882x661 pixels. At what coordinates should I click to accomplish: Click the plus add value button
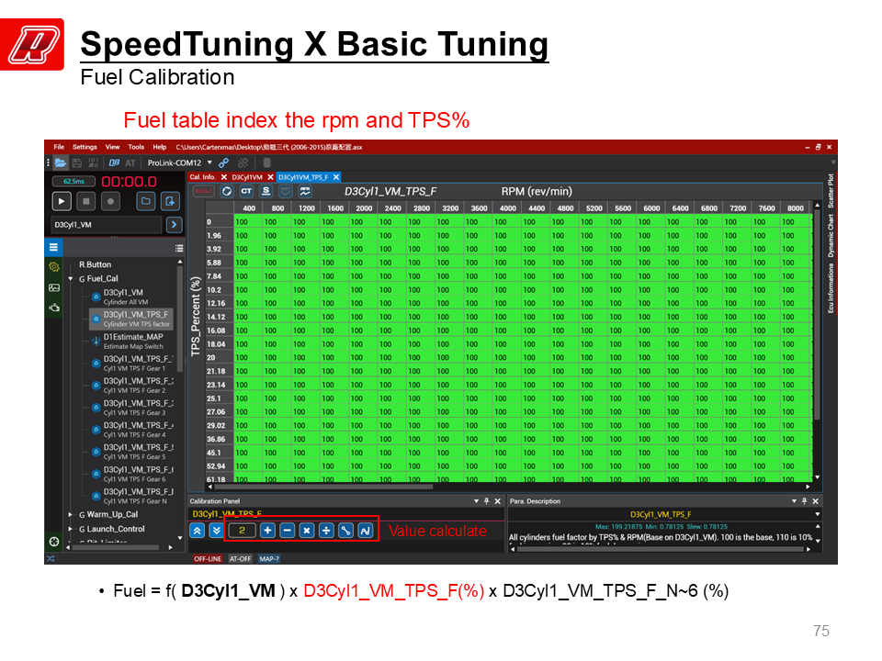pyautogui.click(x=267, y=531)
